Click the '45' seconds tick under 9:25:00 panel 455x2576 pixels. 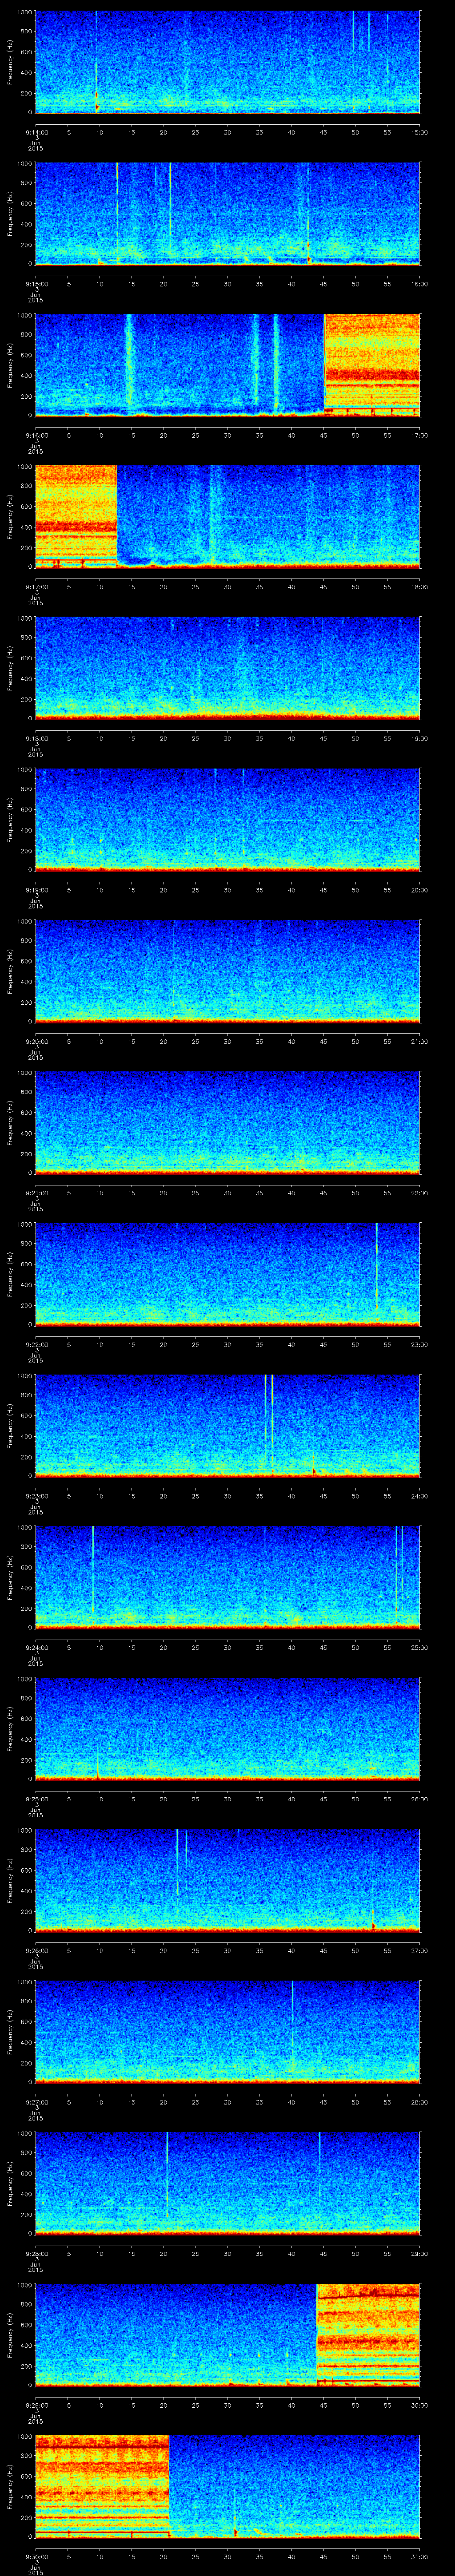pyautogui.click(x=324, y=1800)
